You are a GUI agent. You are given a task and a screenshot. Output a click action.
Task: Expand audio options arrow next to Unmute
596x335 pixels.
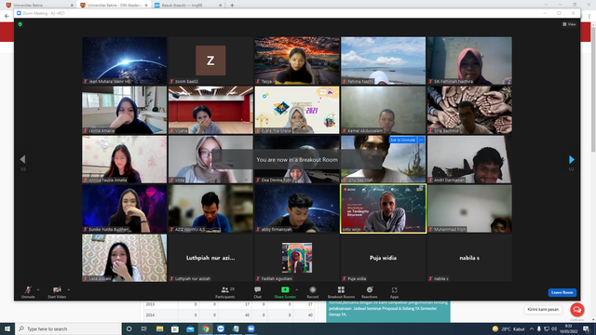point(38,289)
